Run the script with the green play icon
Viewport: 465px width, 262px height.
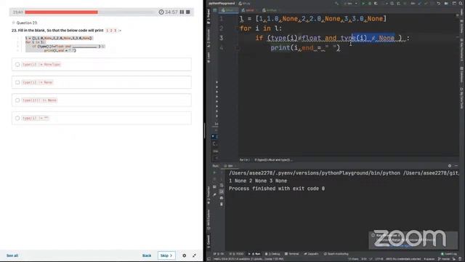pyautogui.click(x=363, y=3)
